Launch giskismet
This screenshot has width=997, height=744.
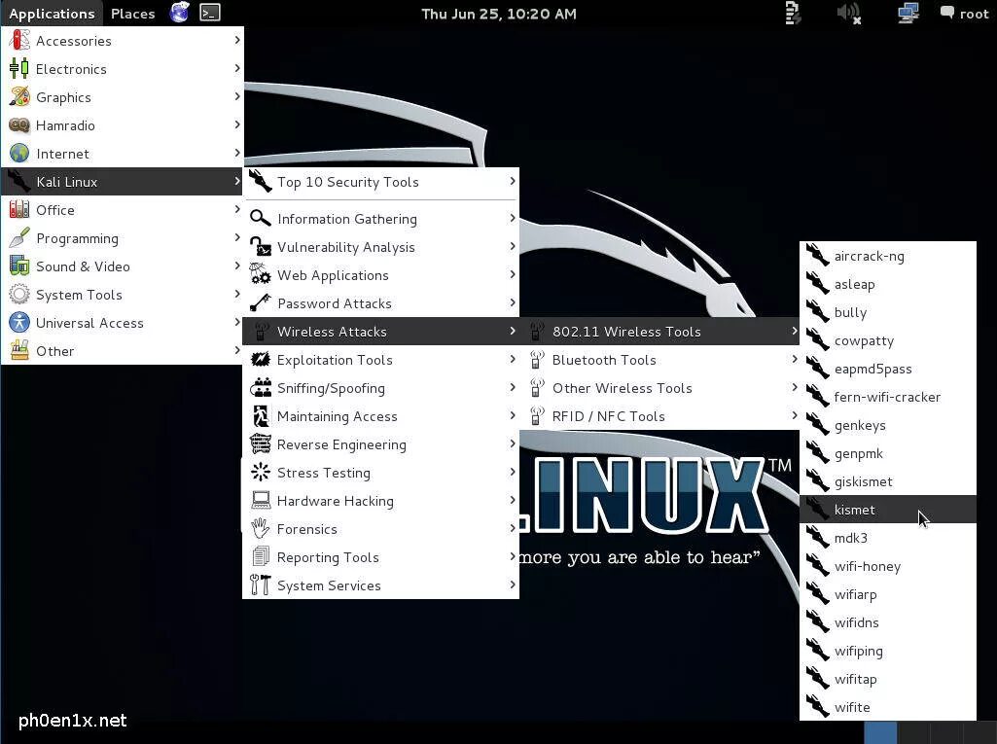tap(888, 481)
